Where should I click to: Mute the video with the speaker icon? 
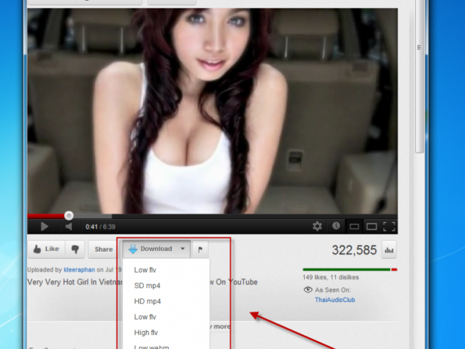coord(69,226)
